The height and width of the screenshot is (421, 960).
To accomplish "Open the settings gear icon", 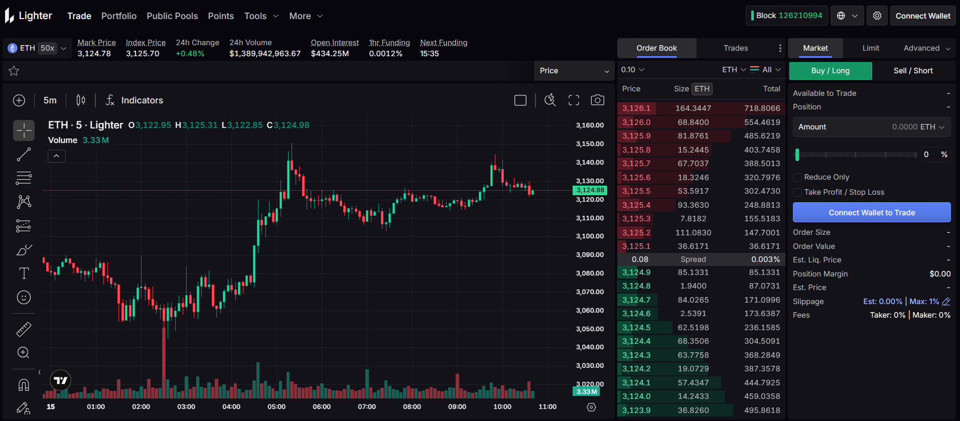I will coord(877,16).
